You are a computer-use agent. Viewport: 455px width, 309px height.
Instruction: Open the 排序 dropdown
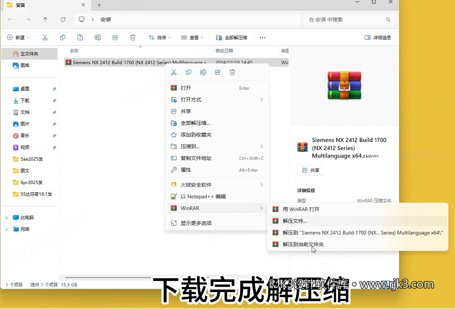(159, 38)
